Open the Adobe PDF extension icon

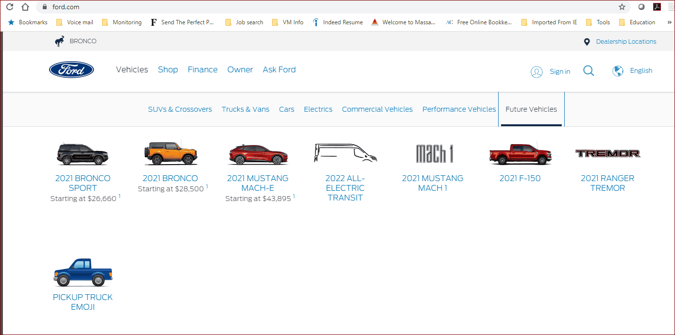click(x=657, y=7)
